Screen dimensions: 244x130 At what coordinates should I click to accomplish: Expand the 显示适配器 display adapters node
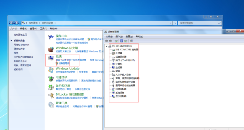110,96
